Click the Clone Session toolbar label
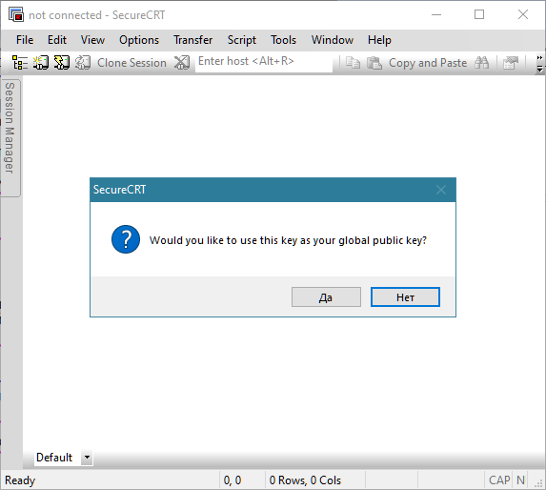 (x=131, y=63)
